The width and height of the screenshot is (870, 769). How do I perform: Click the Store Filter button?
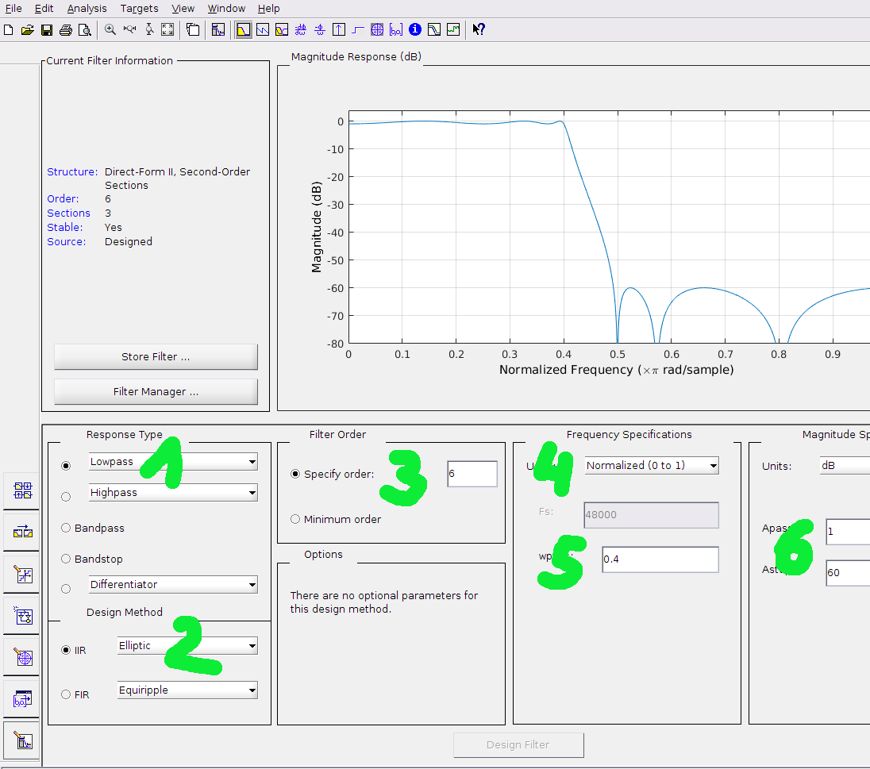156,357
